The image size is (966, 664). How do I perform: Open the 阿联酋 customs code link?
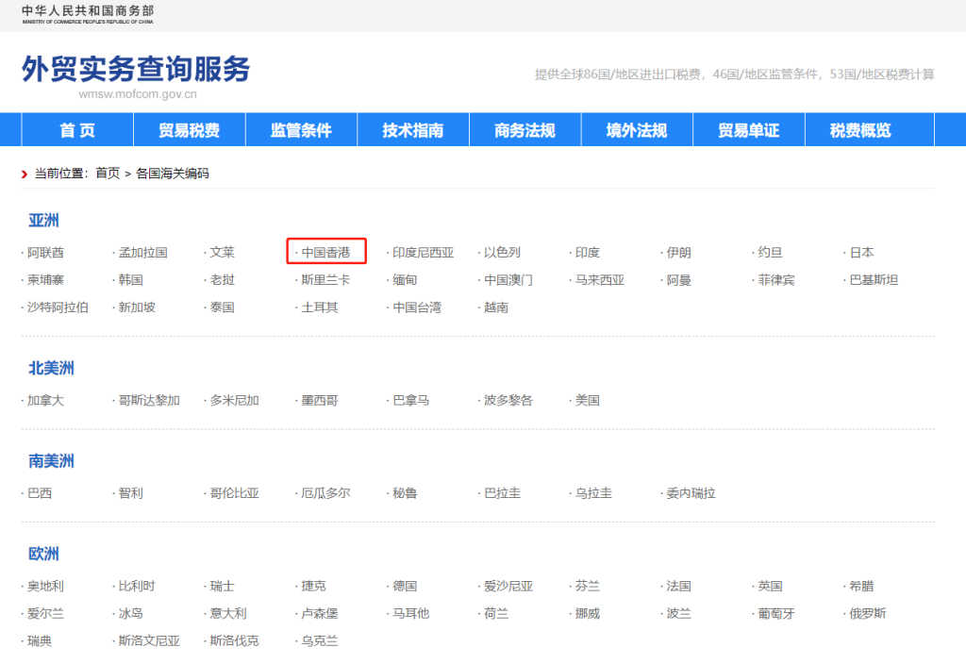[45, 253]
